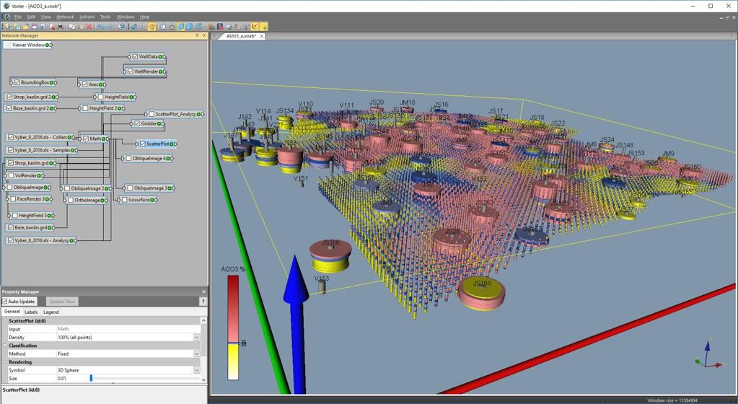The height and width of the screenshot is (404, 738).
Task: Select the Trackball rotate tool
Action: (134, 27)
